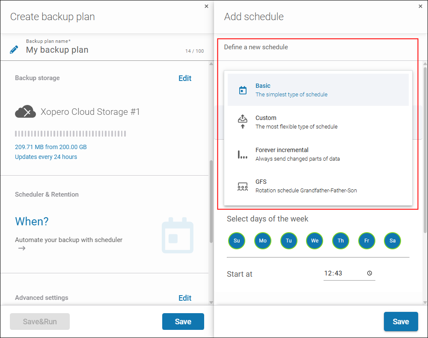Click the Save&Run button
Viewport: 428px width, 338px height.
point(40,322)
